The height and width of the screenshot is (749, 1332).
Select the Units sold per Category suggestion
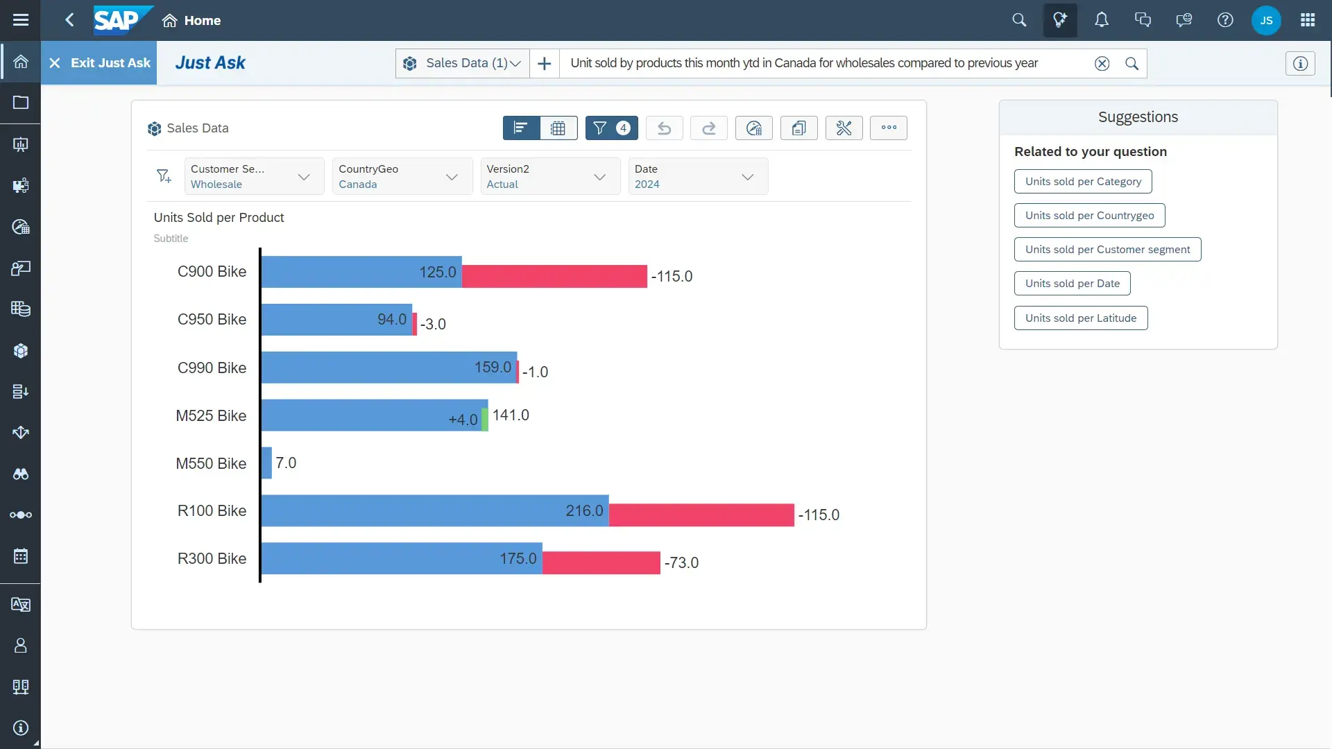pyautogui.click(x=1083, y=181)
